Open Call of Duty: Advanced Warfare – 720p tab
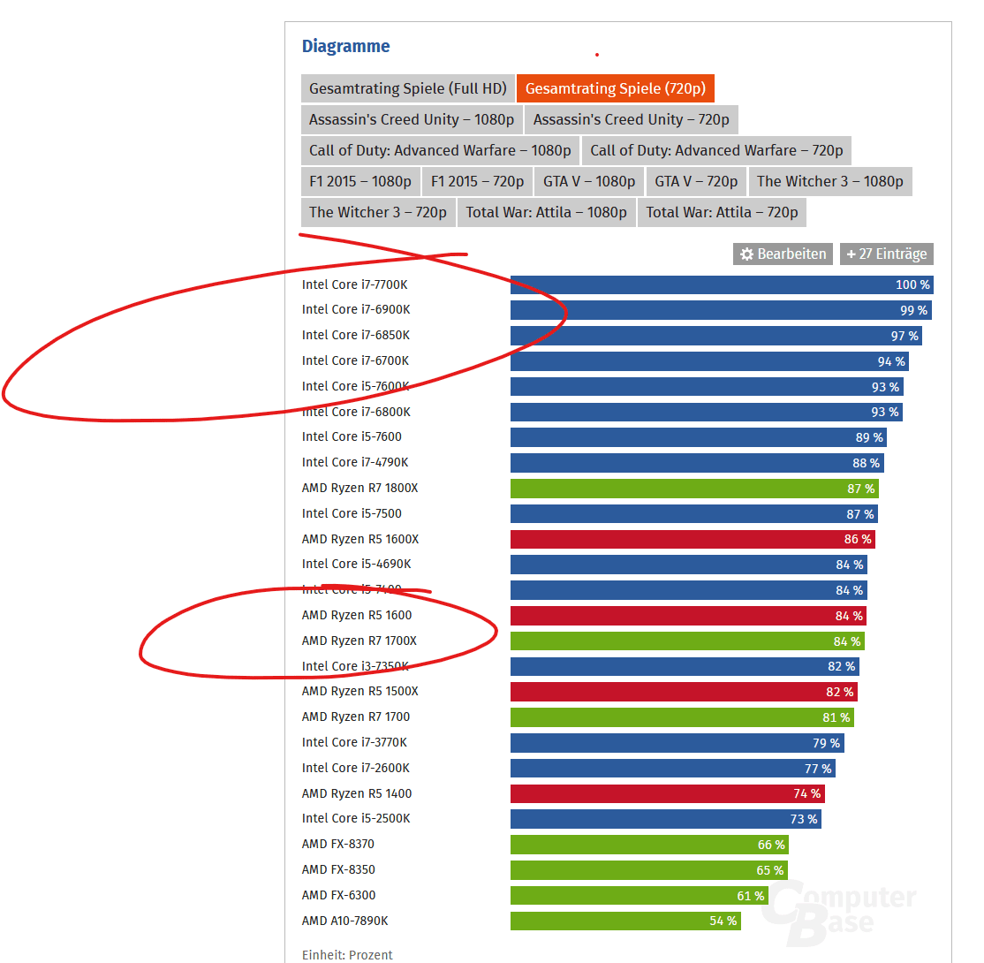984x963 pixels. [x=716, y=151]
